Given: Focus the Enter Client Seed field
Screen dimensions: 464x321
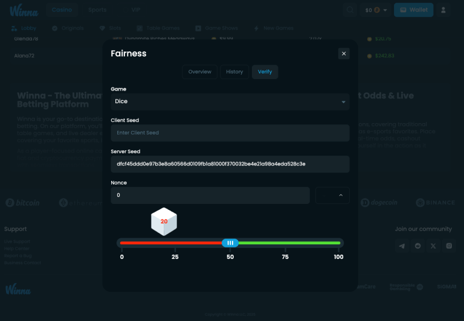Looking at the screenshot, I should click(x=230, y=133).
